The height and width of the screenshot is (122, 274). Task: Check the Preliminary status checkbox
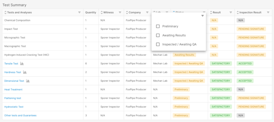pos(158,26)
